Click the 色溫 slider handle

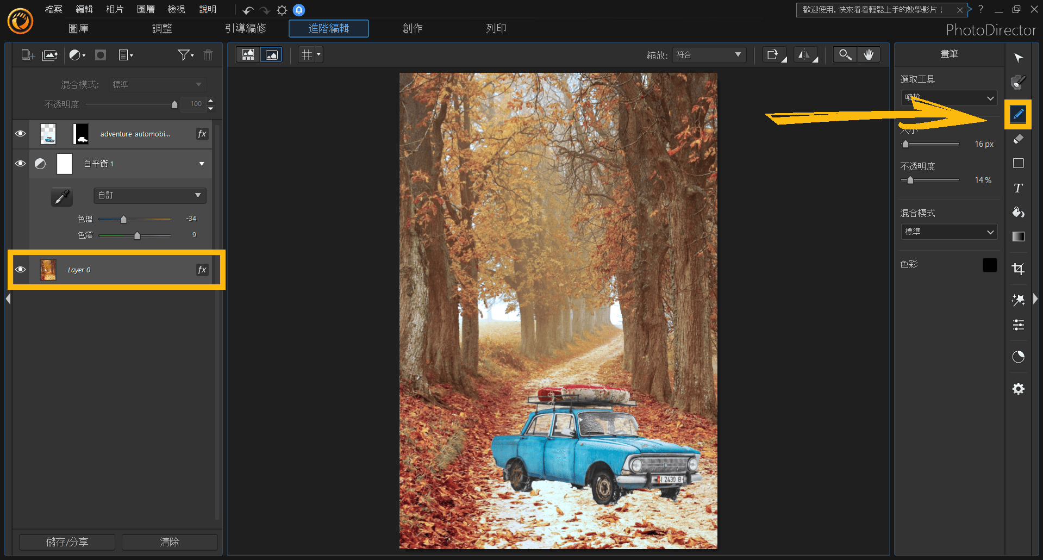pos(123,219)
